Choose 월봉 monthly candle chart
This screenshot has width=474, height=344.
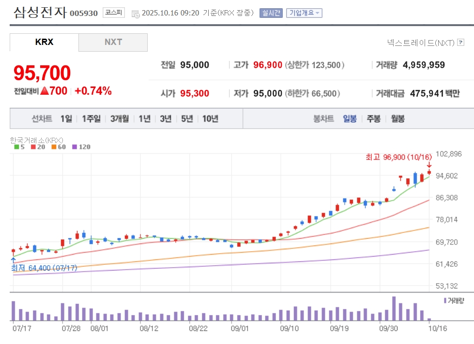tap(397, 119)
